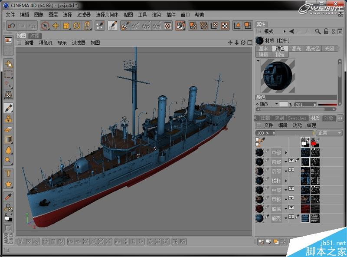Collapse the material preview disclosure triangle
Viewport: 347px width, 257px height.
(x=258, y=61)
